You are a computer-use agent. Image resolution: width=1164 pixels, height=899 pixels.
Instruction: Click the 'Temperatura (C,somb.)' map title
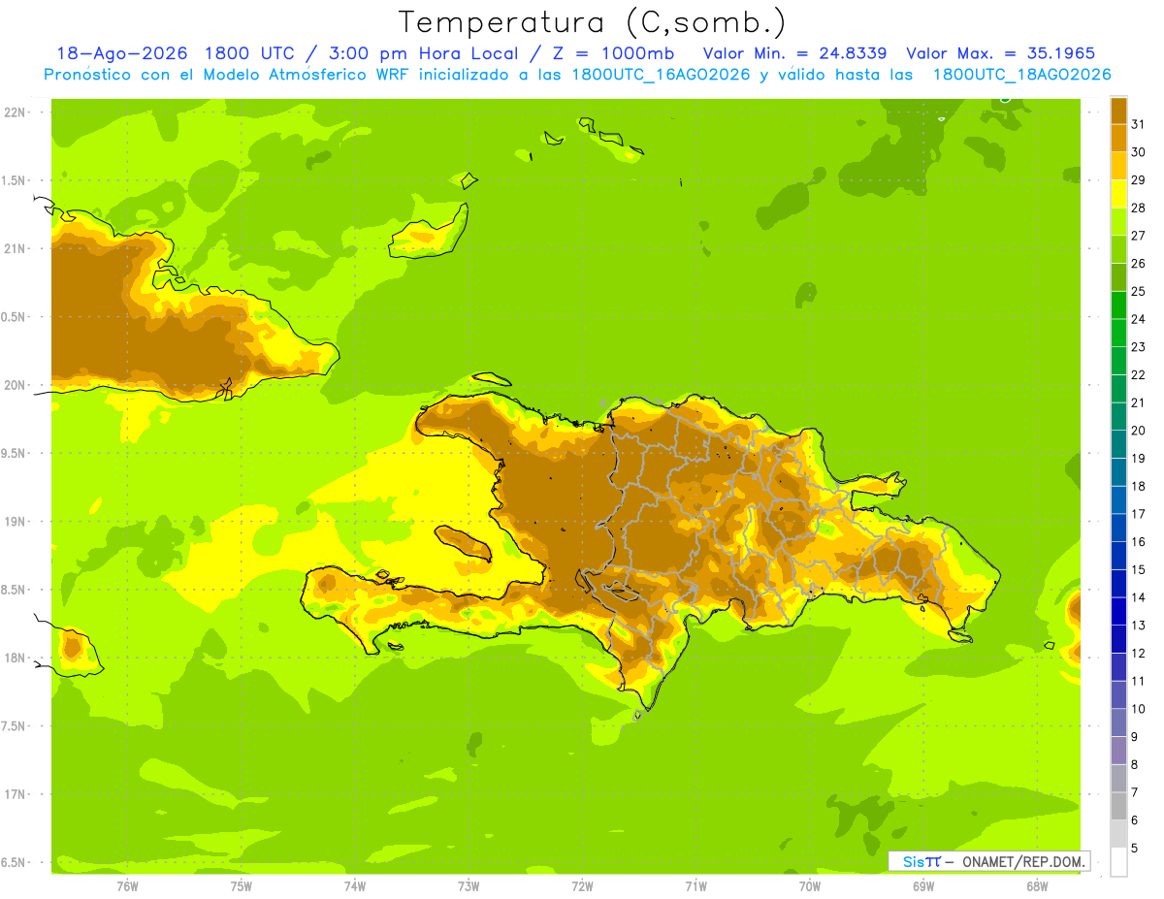tap(593, 22)
